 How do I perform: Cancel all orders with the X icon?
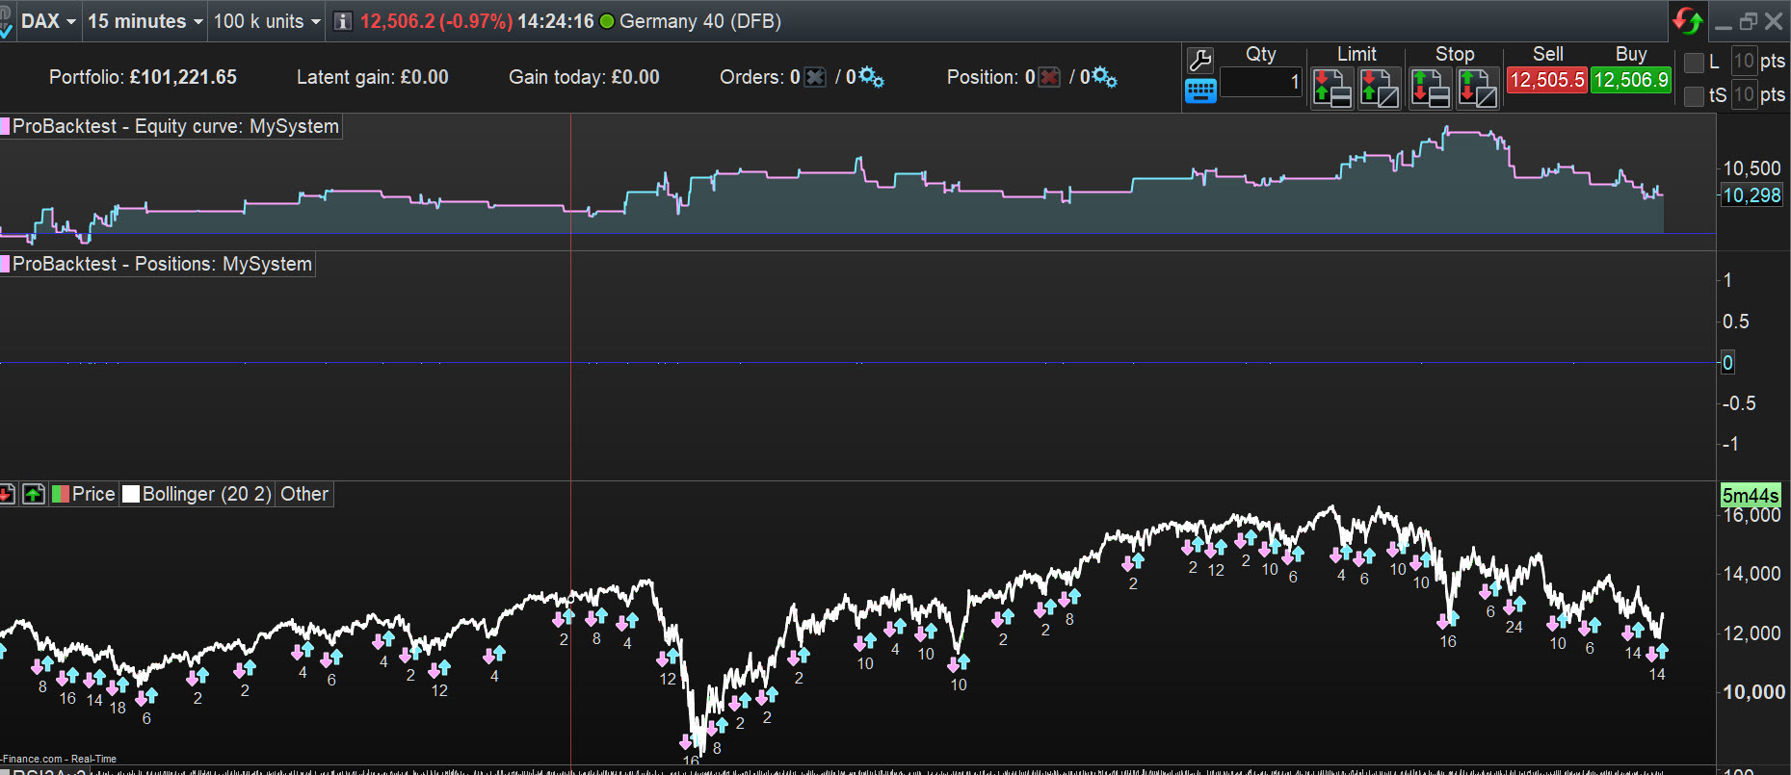(x=815, y=77)
